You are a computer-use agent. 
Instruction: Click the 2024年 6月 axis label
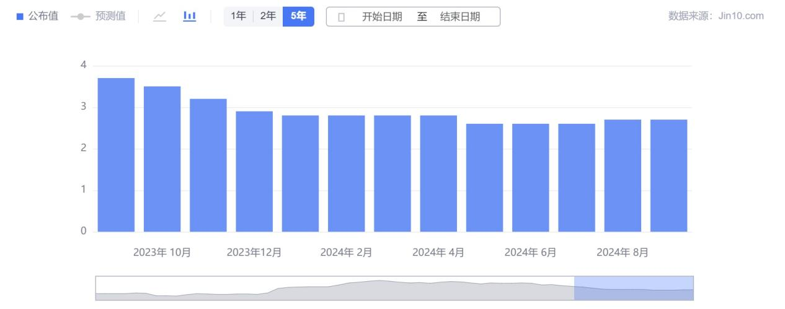(531, 253)
